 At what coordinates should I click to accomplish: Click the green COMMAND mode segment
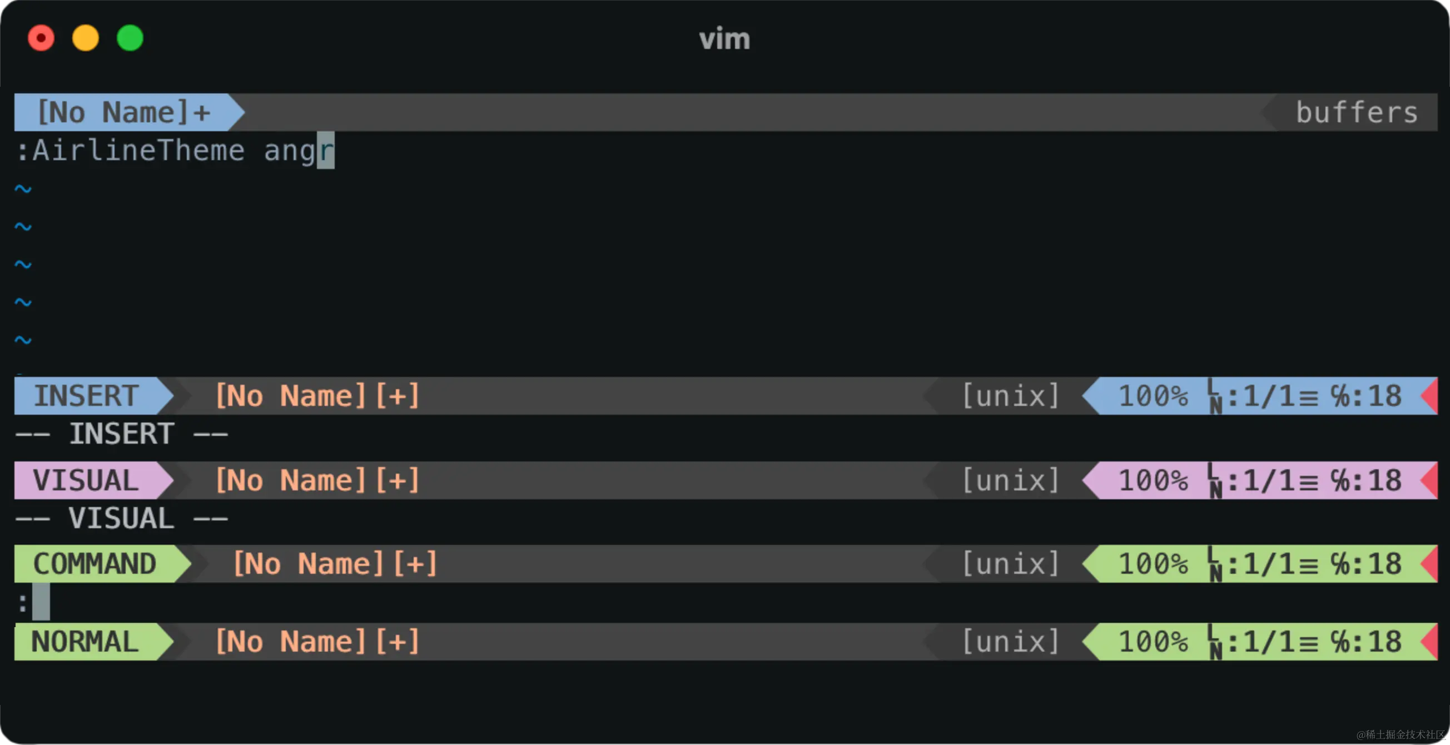coord(95,564)
